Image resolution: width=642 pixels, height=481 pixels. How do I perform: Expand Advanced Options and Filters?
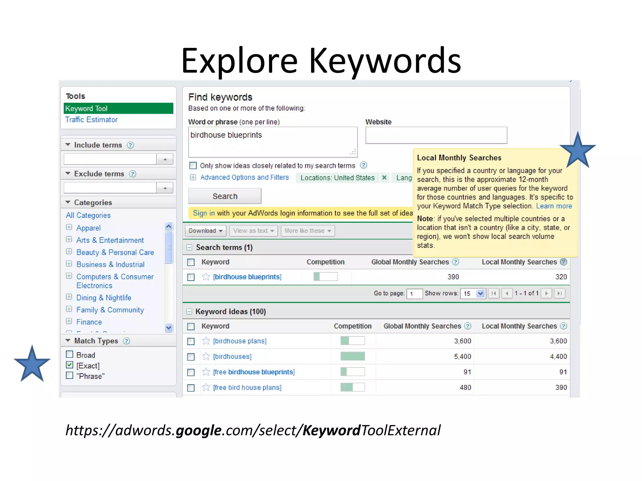193,177
